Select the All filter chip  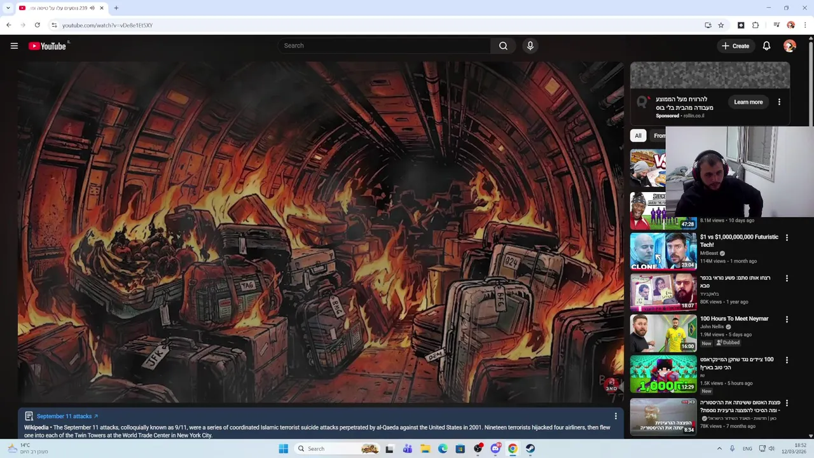(x=638, y=135)
